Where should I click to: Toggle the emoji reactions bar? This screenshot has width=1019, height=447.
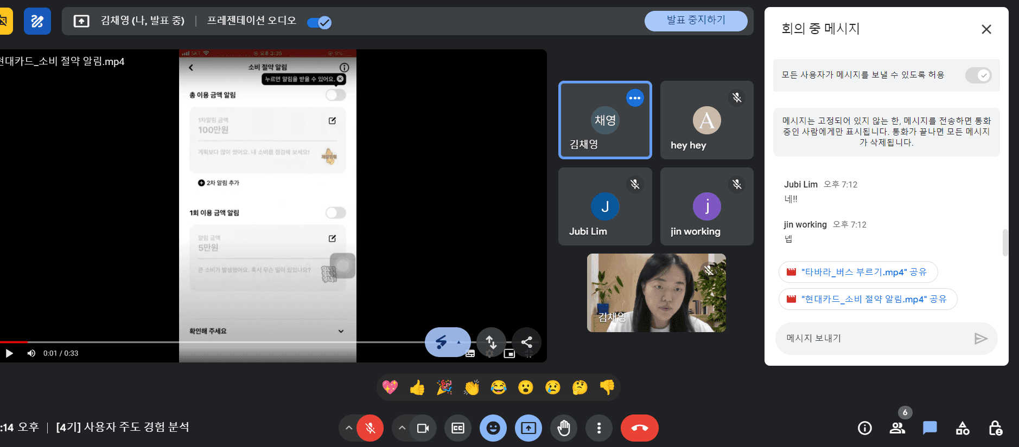(493, 428)
